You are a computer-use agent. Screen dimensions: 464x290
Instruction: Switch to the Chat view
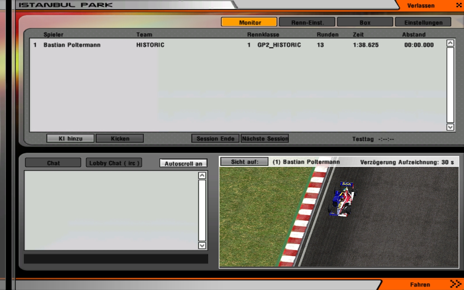53,163
